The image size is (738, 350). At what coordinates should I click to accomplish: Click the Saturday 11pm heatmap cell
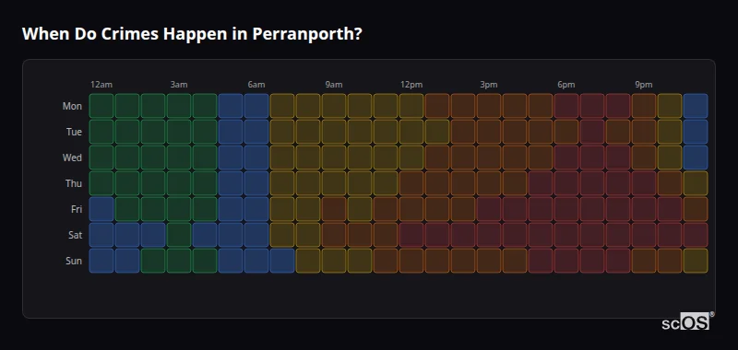(696, 235)
